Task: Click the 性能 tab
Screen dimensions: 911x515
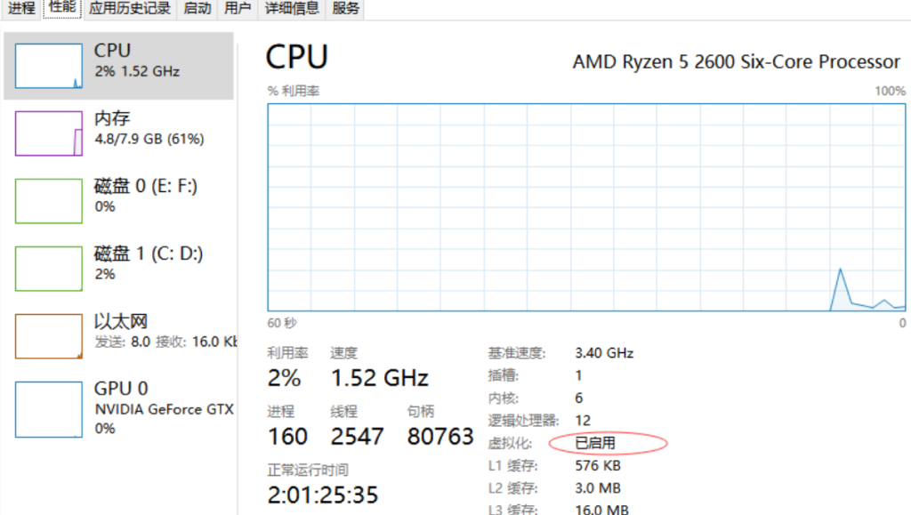Action: pyautogui.click(x=62, y=8)
